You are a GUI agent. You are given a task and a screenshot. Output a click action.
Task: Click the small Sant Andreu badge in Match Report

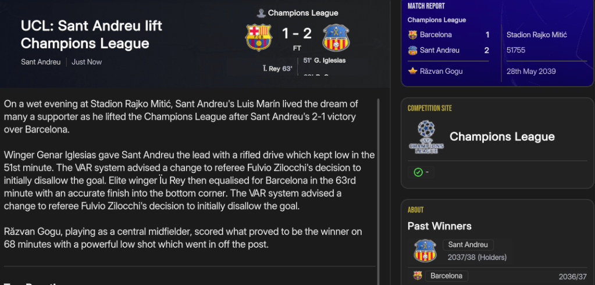click(413, 51)
